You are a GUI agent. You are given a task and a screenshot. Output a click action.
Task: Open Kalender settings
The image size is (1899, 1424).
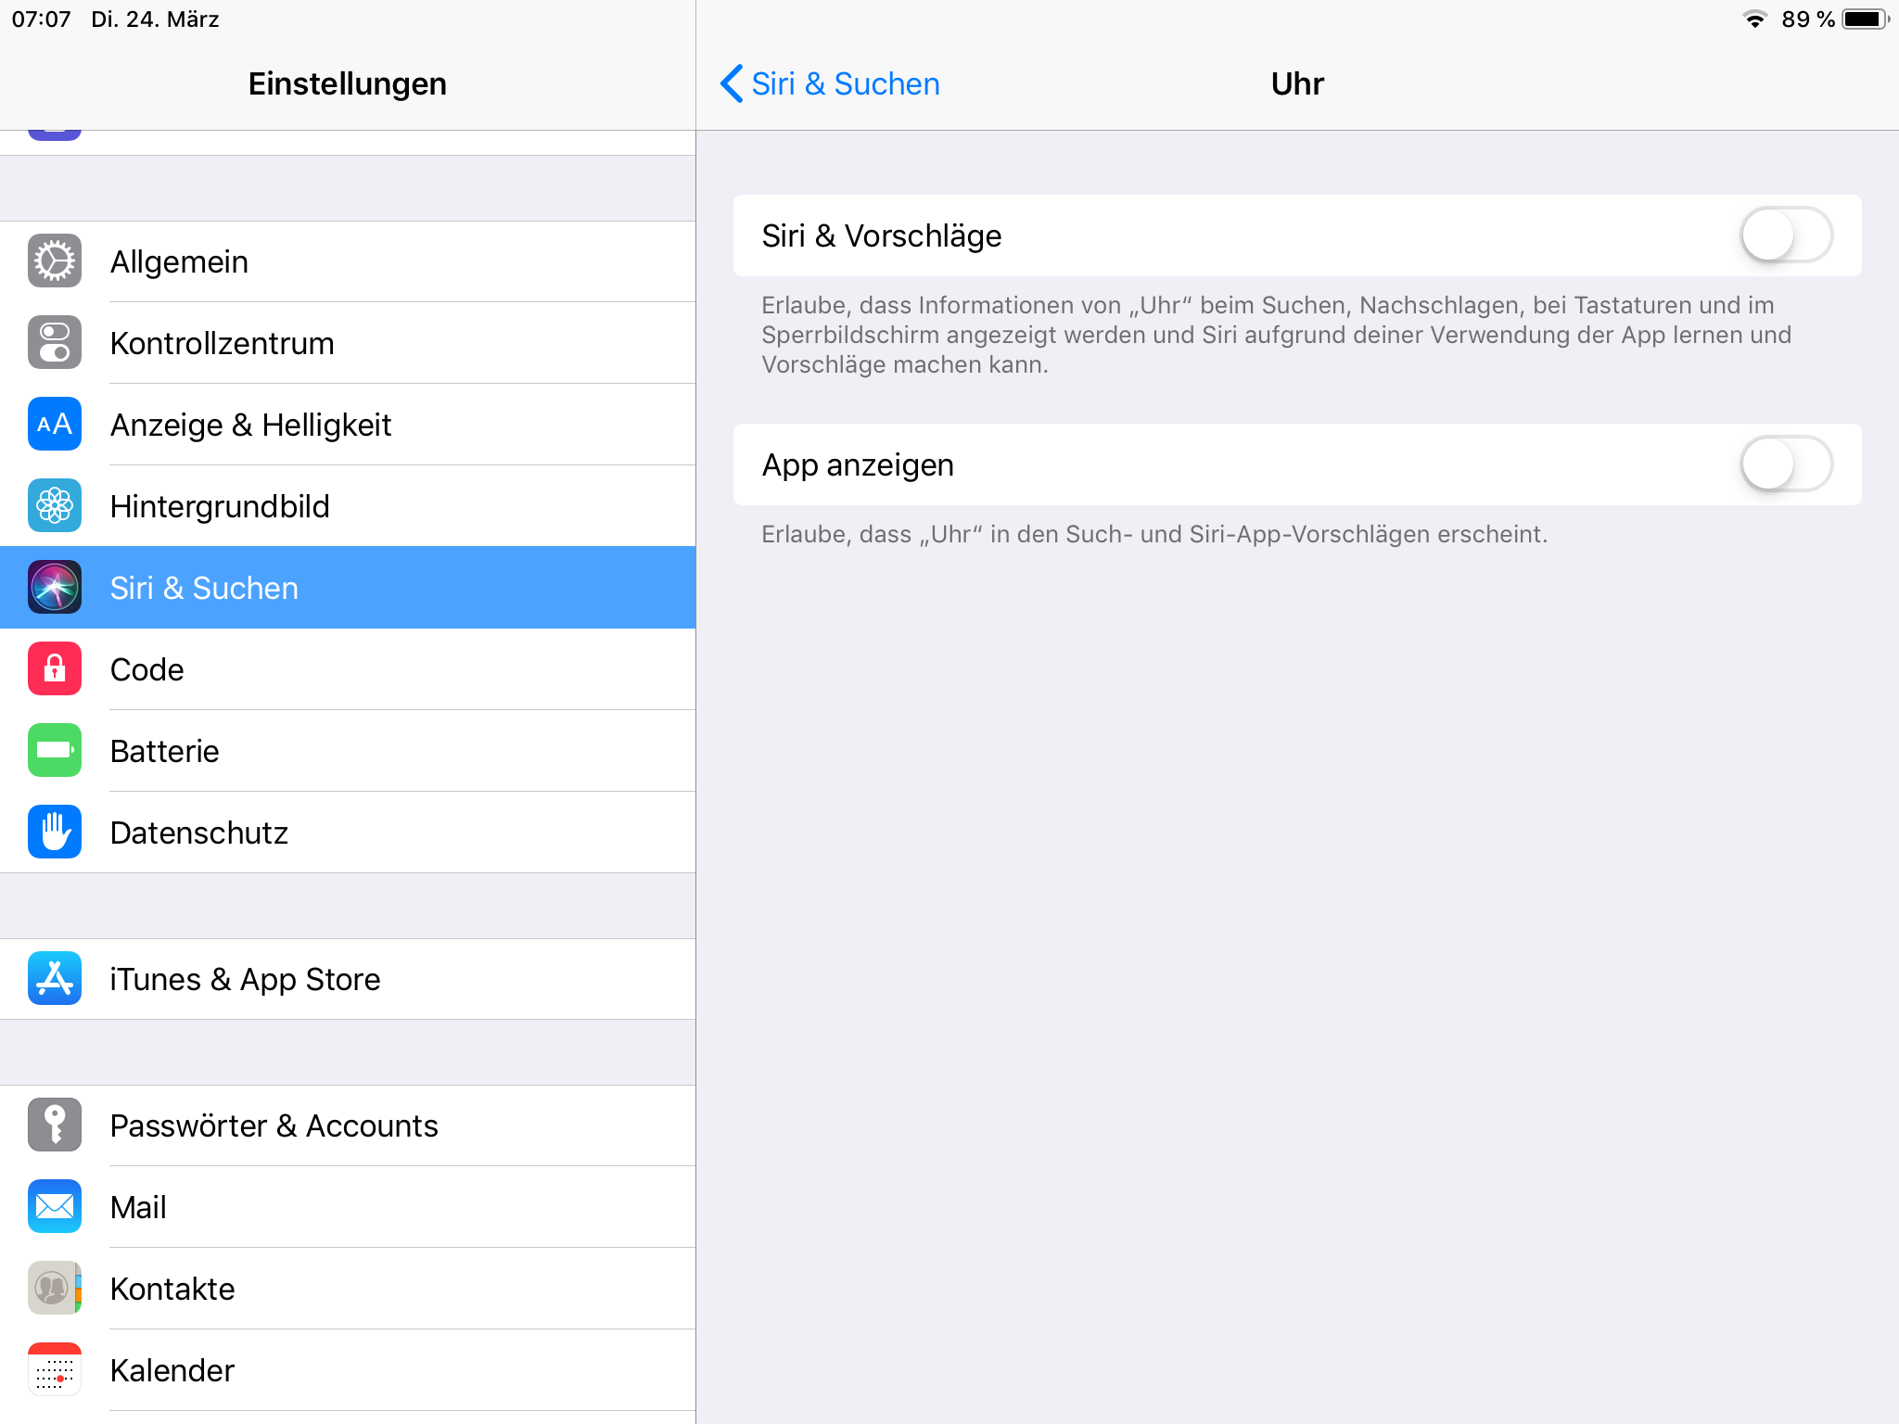[172, 1370]
